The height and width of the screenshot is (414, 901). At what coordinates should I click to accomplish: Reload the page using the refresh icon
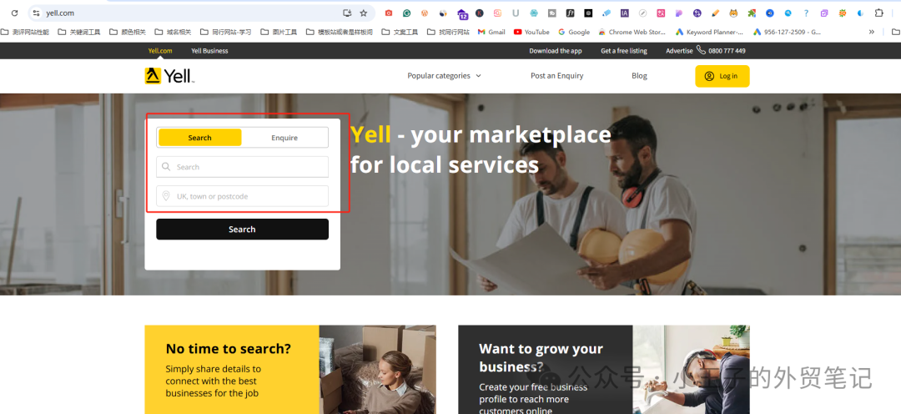[15, 13]
